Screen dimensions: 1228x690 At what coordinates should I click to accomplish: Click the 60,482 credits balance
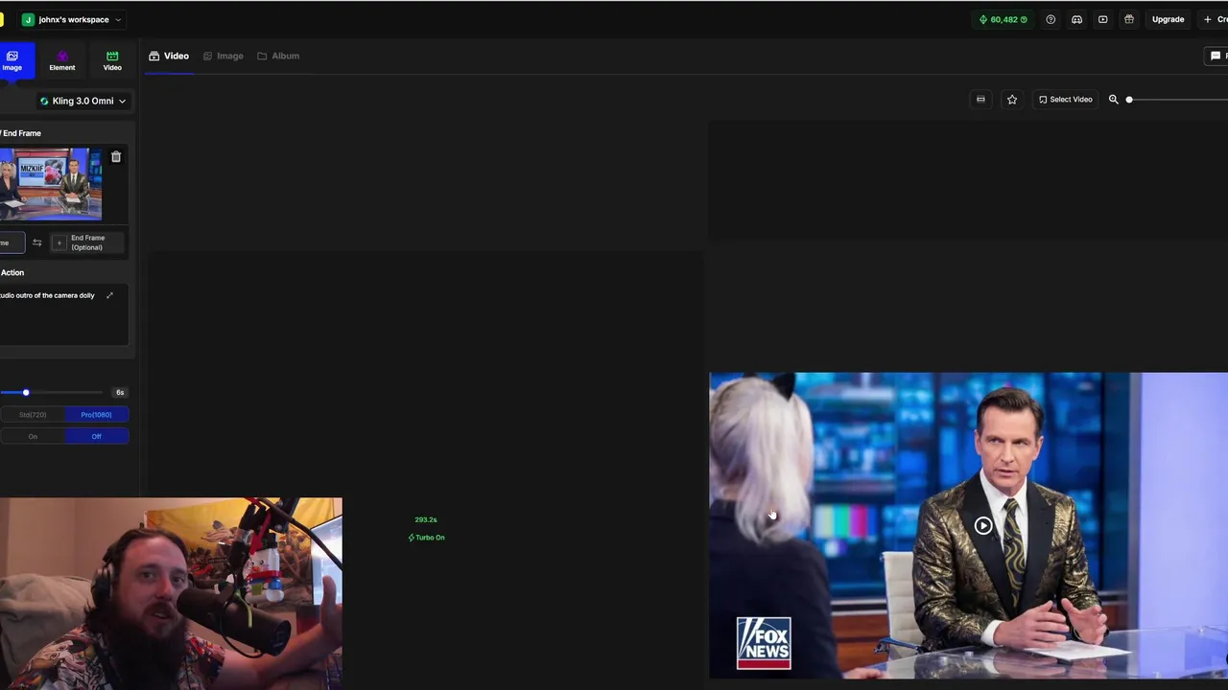(x=1003, y=19)
